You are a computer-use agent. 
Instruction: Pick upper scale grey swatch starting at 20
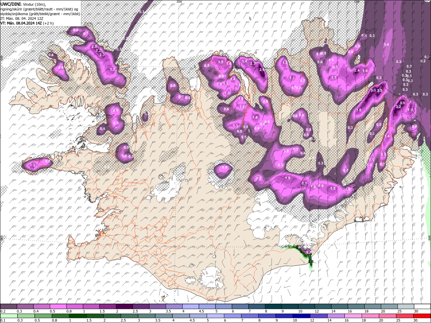(x=389, y=307)
